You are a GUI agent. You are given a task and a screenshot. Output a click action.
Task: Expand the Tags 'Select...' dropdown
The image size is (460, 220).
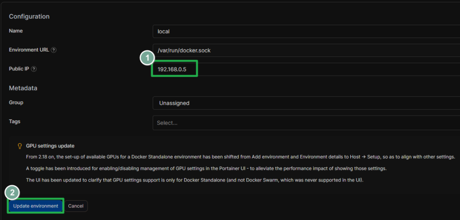[305, 123]
